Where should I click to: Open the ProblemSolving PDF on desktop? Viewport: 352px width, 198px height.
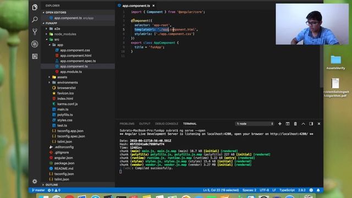(x=336, y=87)
